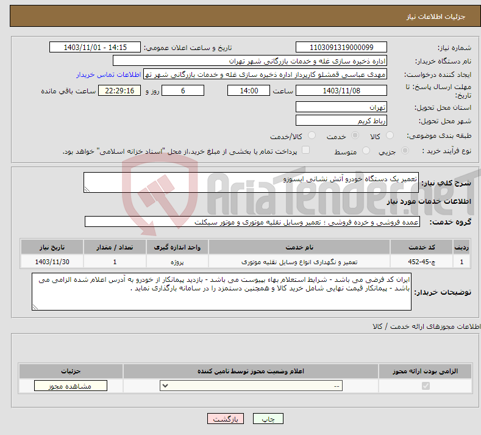Click the ایجاد کننده درخواست field
Image resolution: width=481 pixels, height=435 pixels.
(x=265, y=74)
